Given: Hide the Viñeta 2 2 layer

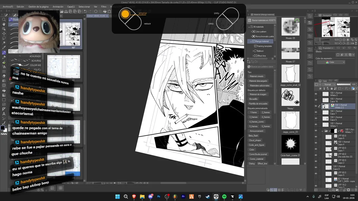Looking at the screenshot, I should coord(316,106).
